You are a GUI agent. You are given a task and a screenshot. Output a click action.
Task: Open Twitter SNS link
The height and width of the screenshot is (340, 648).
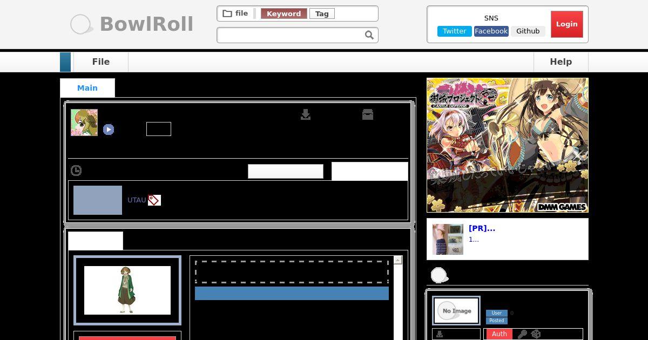point(454,31)
